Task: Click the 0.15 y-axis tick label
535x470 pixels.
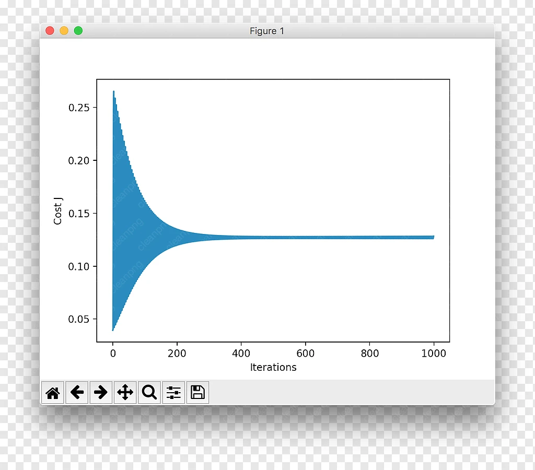Action: pyautogui.click(x=79, y=214)
